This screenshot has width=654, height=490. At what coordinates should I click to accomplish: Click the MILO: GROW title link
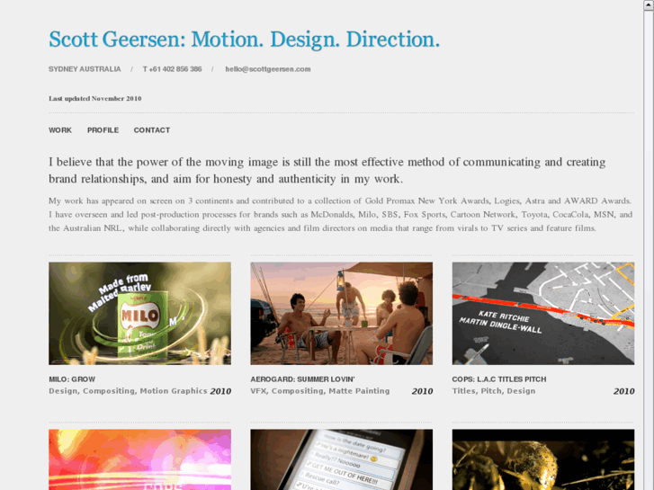pyautogui.click(x=72, y=379)
